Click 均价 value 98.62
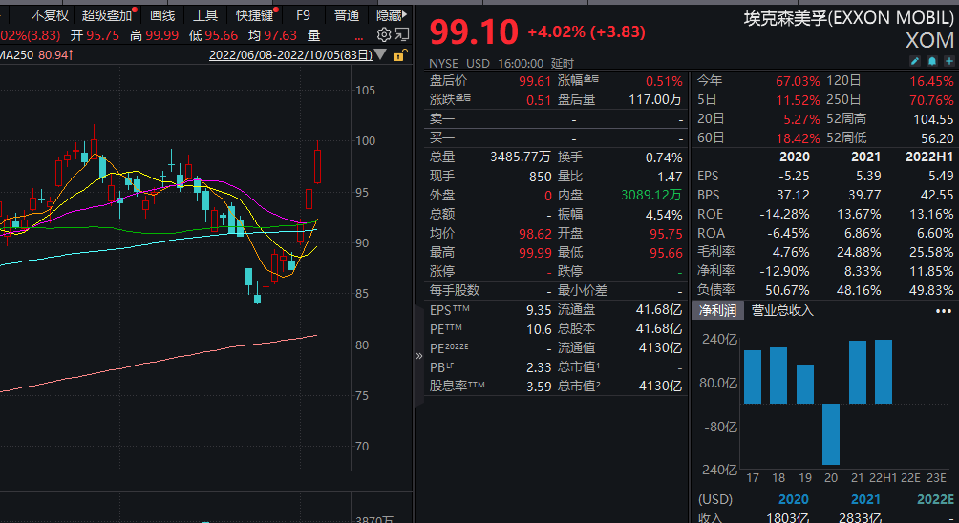The height and width of the screenshot is (523, 959). (536, 234)
